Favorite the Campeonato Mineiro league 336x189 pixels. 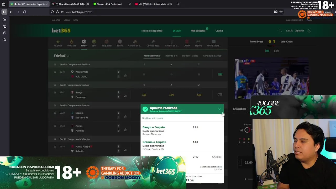[x=55, y=139]
